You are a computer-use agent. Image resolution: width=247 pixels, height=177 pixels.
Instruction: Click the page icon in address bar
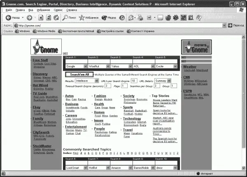[16, 26]
